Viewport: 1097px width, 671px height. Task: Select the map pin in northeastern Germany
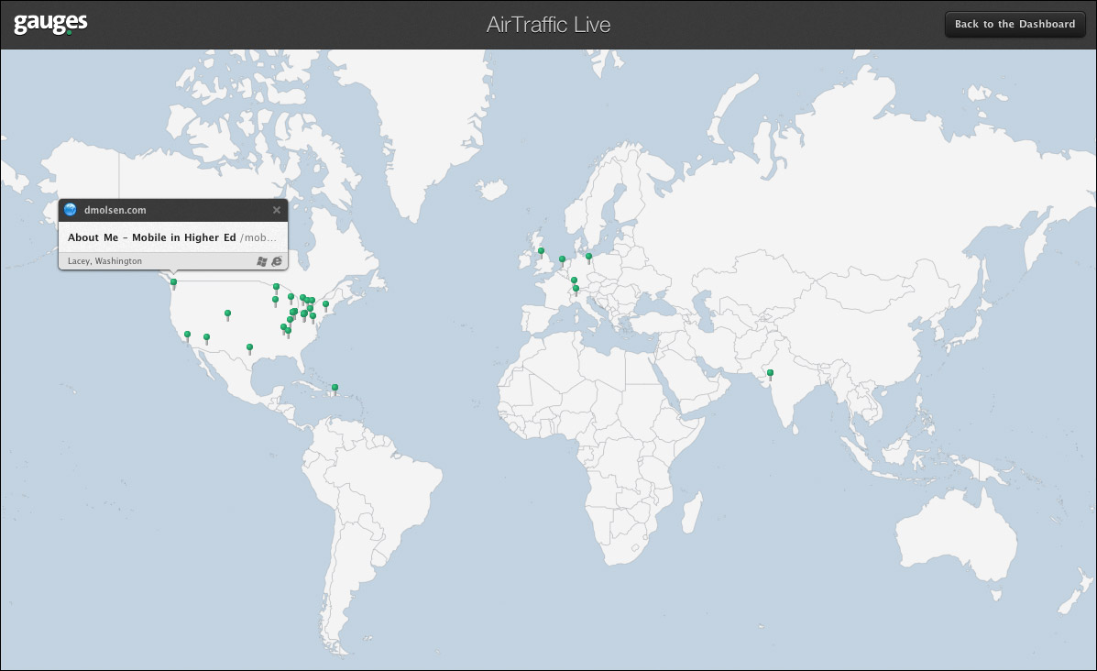click(x=589, y=258)
